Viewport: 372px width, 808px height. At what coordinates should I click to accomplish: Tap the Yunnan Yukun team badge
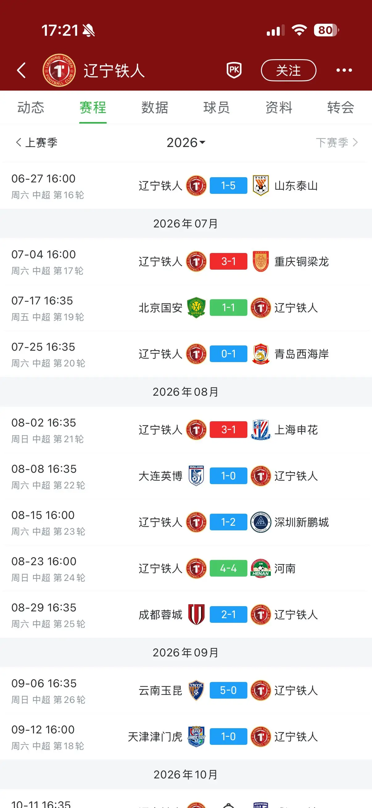(196, 690)
